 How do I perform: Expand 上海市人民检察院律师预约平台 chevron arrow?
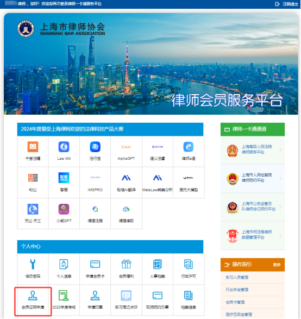281,178
